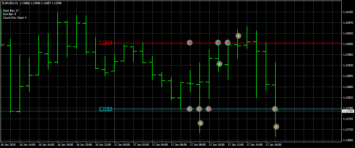Click the '17 Jan 10:00' time axis label
Viewport: 355px width, 148px height.
tap(217, 145)
